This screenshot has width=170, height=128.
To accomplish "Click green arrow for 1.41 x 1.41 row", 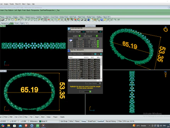I will [x=98, y=41].
